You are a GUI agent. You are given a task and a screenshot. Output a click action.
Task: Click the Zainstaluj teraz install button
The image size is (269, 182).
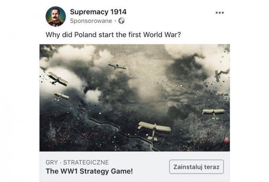pos(196,167)
